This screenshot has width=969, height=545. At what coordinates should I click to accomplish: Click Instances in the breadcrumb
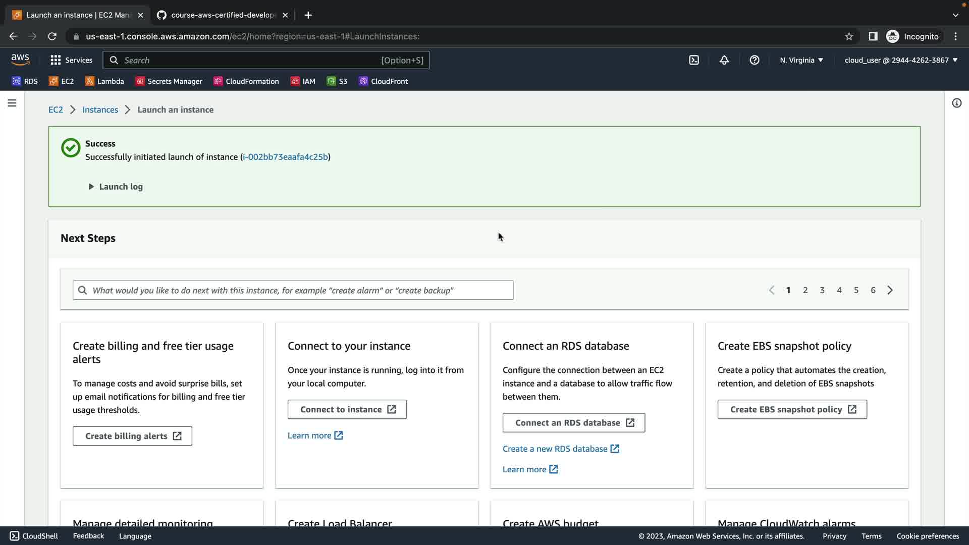pos(100,110)
